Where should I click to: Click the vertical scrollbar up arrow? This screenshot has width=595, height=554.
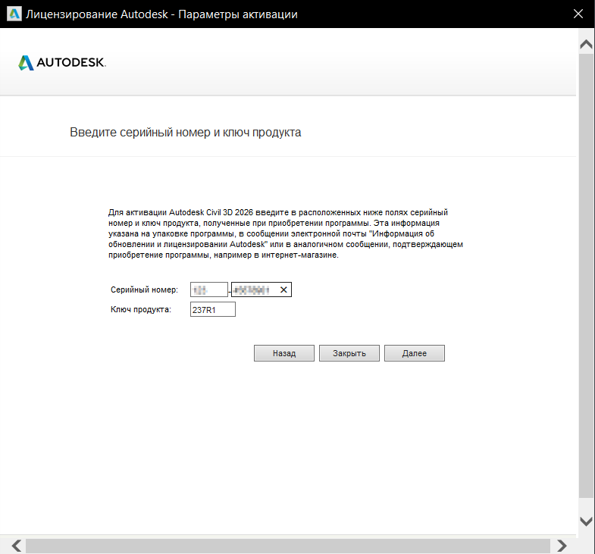(x=586, y=44)
